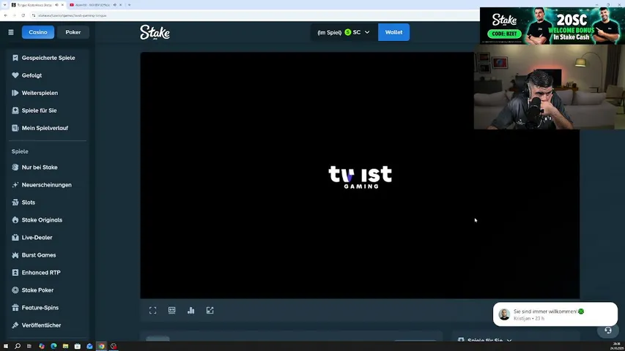Expand the Spiele für Sie dropdown below game
The height and width of the screenshot is (351, 625).
[485, 340]
